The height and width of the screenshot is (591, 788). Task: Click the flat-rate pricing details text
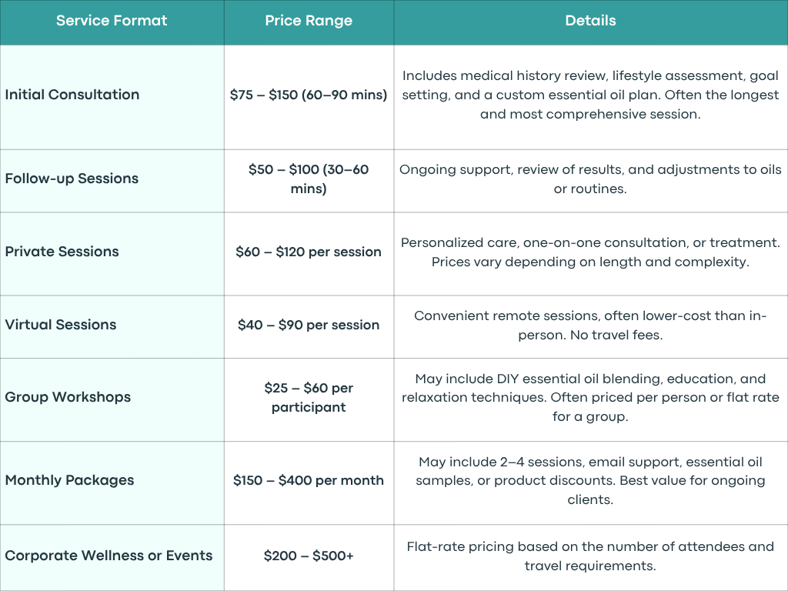590,556
